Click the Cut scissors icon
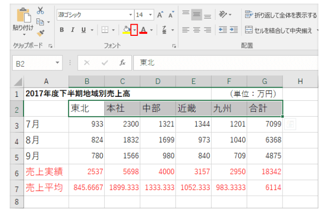Image resolution: width=324 pixels, height=212 pixels. click(x=41, y=11)
